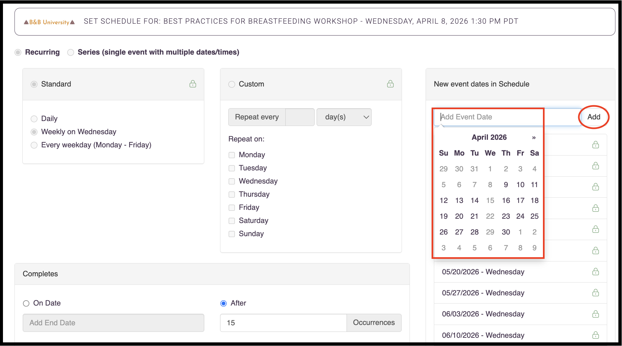
Task: Choose the Standard recurrence radio
Action: pyautogui.click(x=34, y=84)
